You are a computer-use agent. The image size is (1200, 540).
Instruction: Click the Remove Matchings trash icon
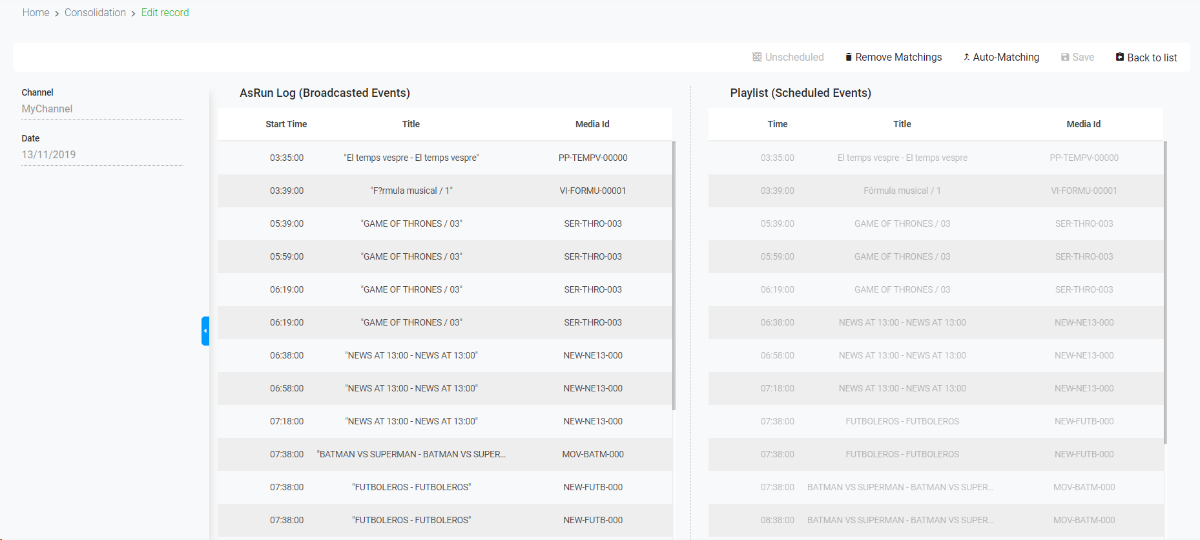click(x=849, y=57)
